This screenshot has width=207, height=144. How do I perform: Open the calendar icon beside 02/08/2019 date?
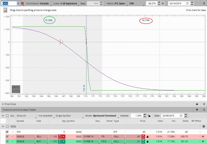(x=181, y=116)
